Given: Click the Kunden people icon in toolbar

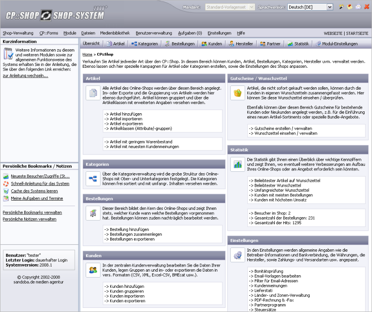Looking at the screenshot, I should tap(204, 44).
